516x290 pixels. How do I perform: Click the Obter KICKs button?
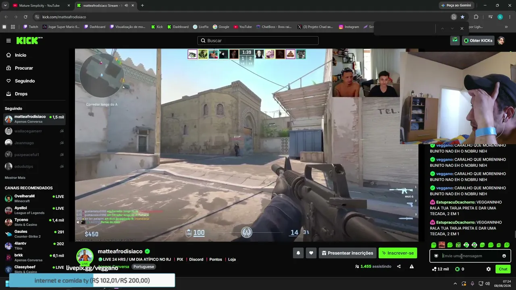click(x=478, y=41)
